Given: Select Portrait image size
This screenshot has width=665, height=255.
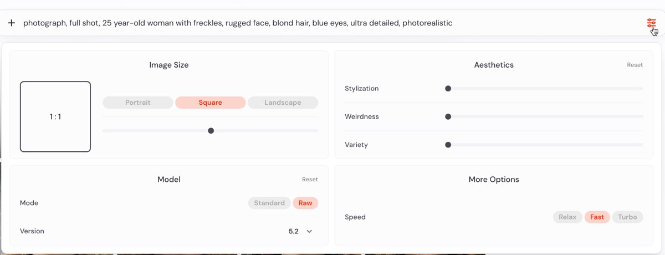Looking at the screenshot, I should coord(138,103).
